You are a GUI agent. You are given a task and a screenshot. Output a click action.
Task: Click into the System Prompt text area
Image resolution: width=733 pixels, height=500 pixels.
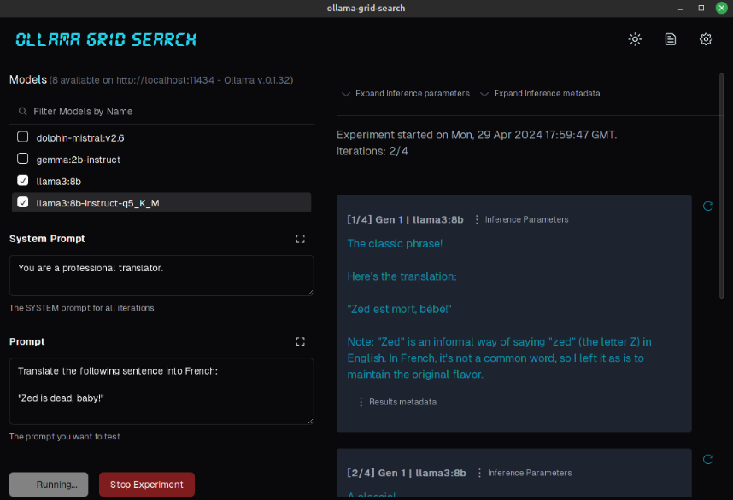(161, 276)
